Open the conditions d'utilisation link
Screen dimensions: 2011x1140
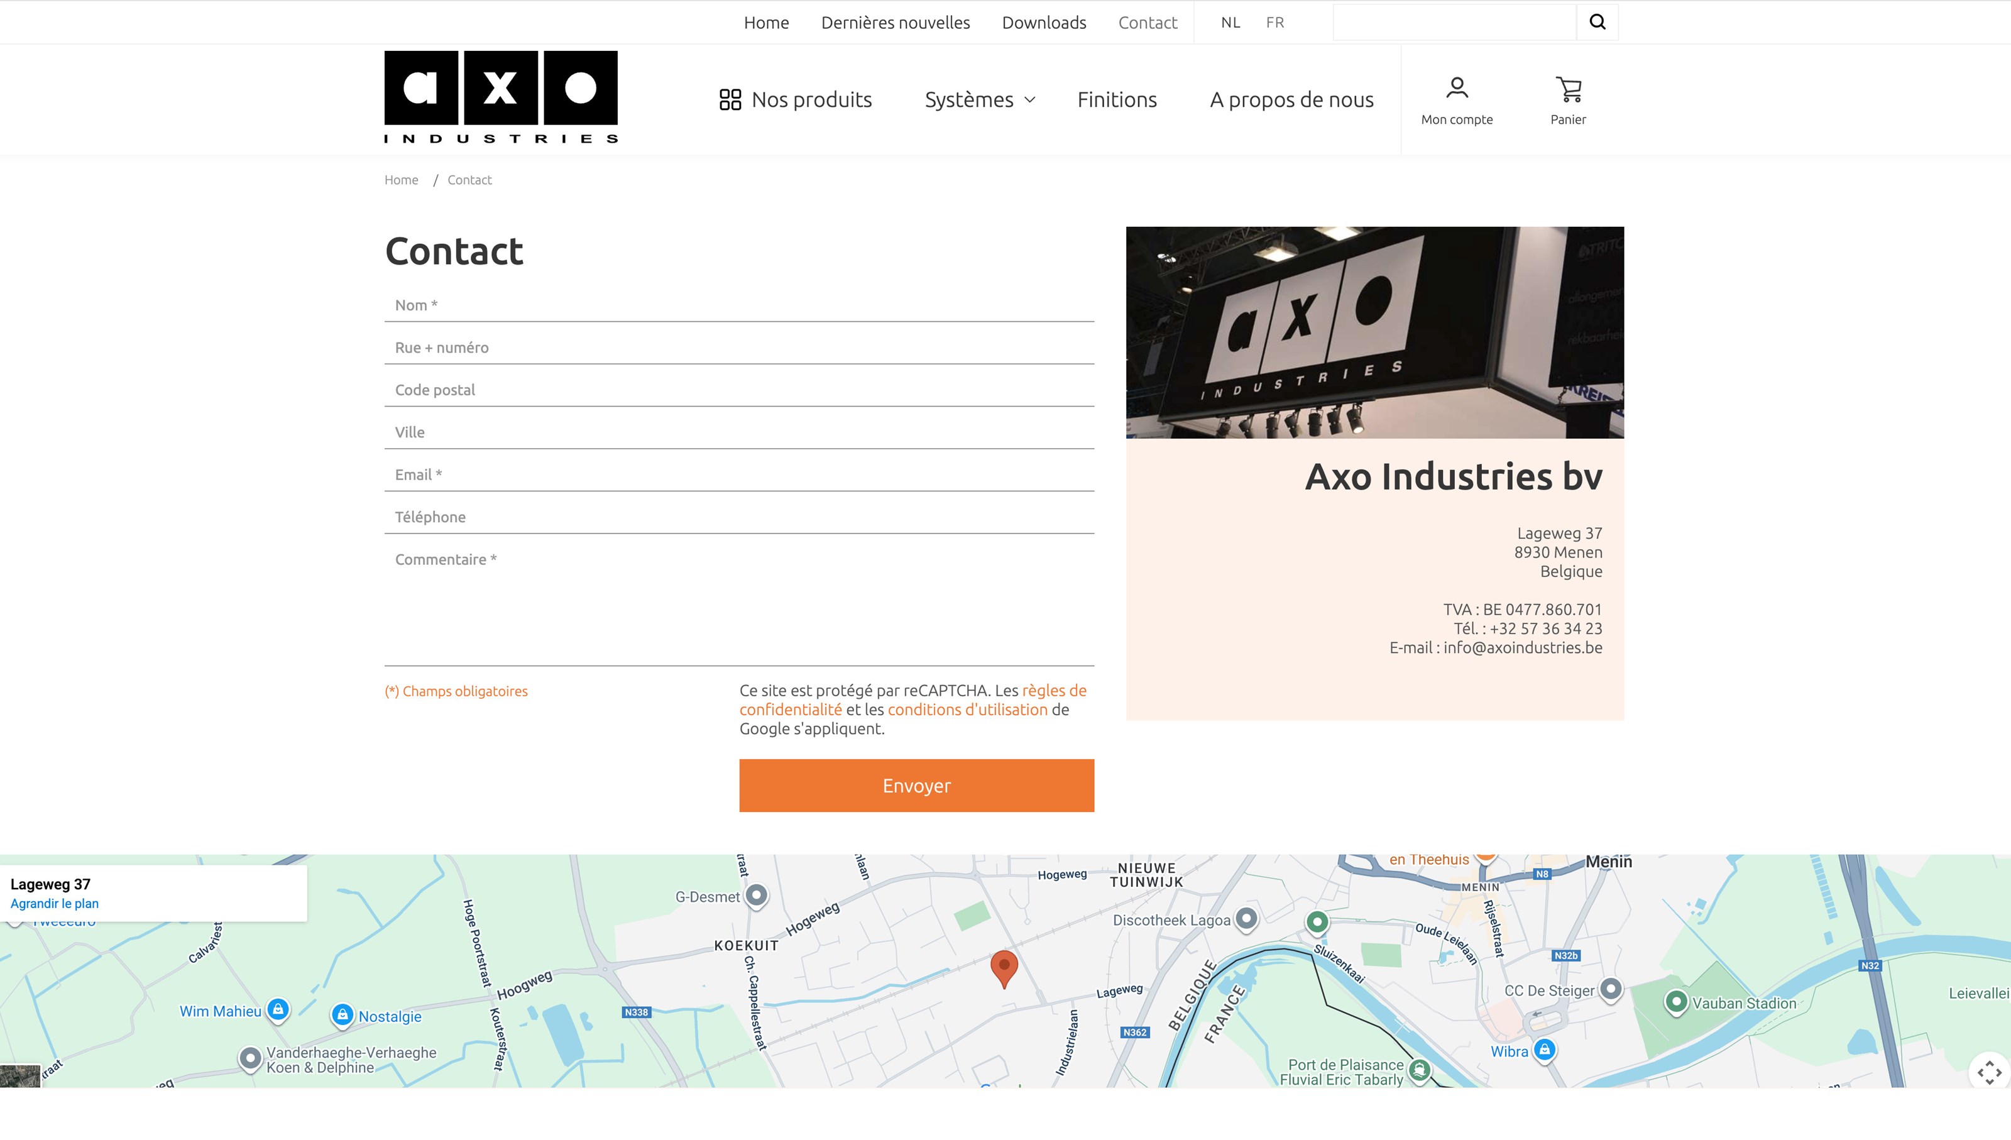click(x=967, y=710)
